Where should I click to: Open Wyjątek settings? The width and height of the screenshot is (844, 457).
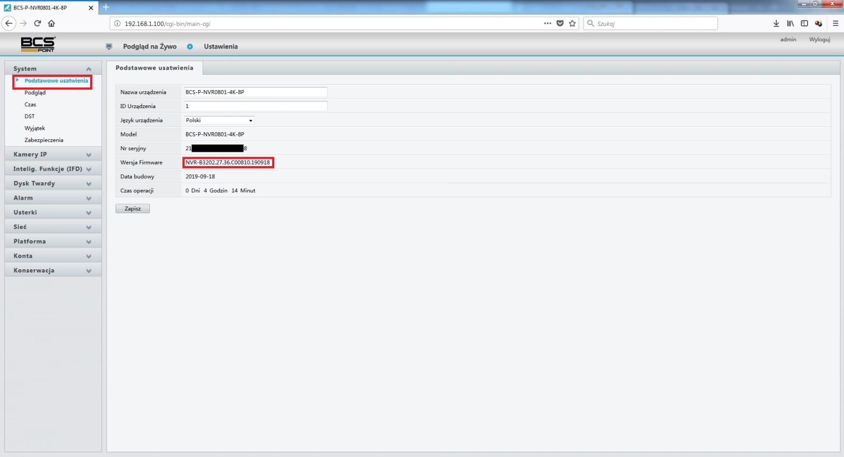pos(35,128)
